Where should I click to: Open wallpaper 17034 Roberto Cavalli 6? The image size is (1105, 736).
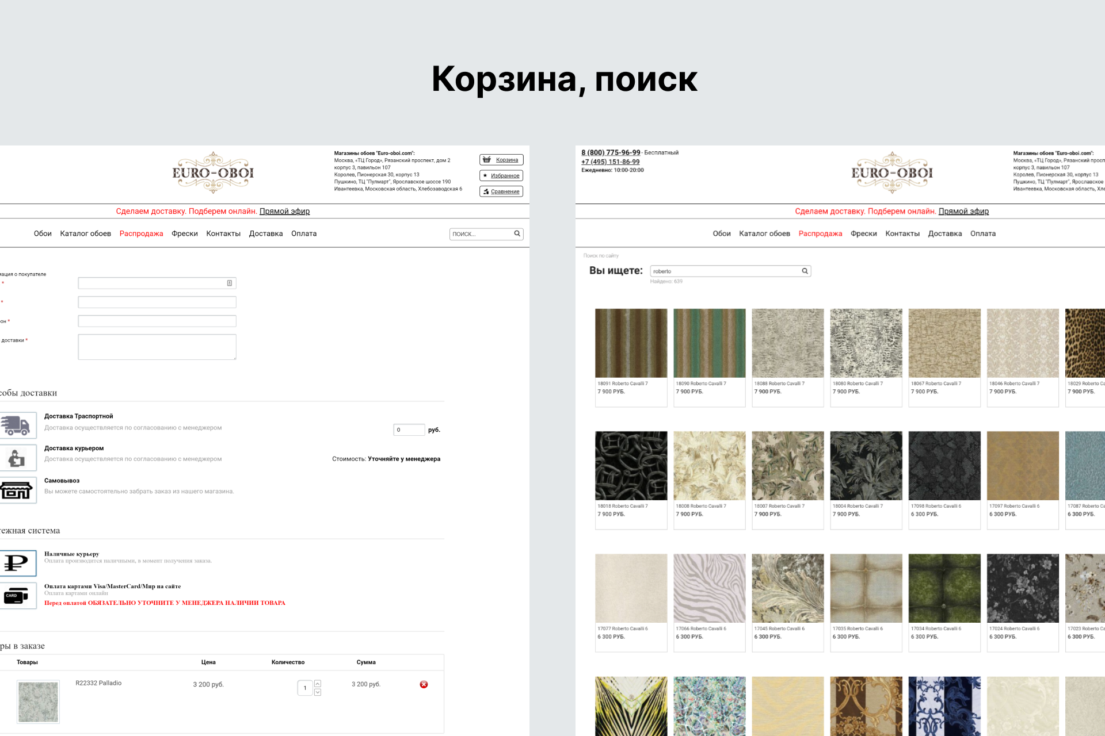[x=944, y=603]
